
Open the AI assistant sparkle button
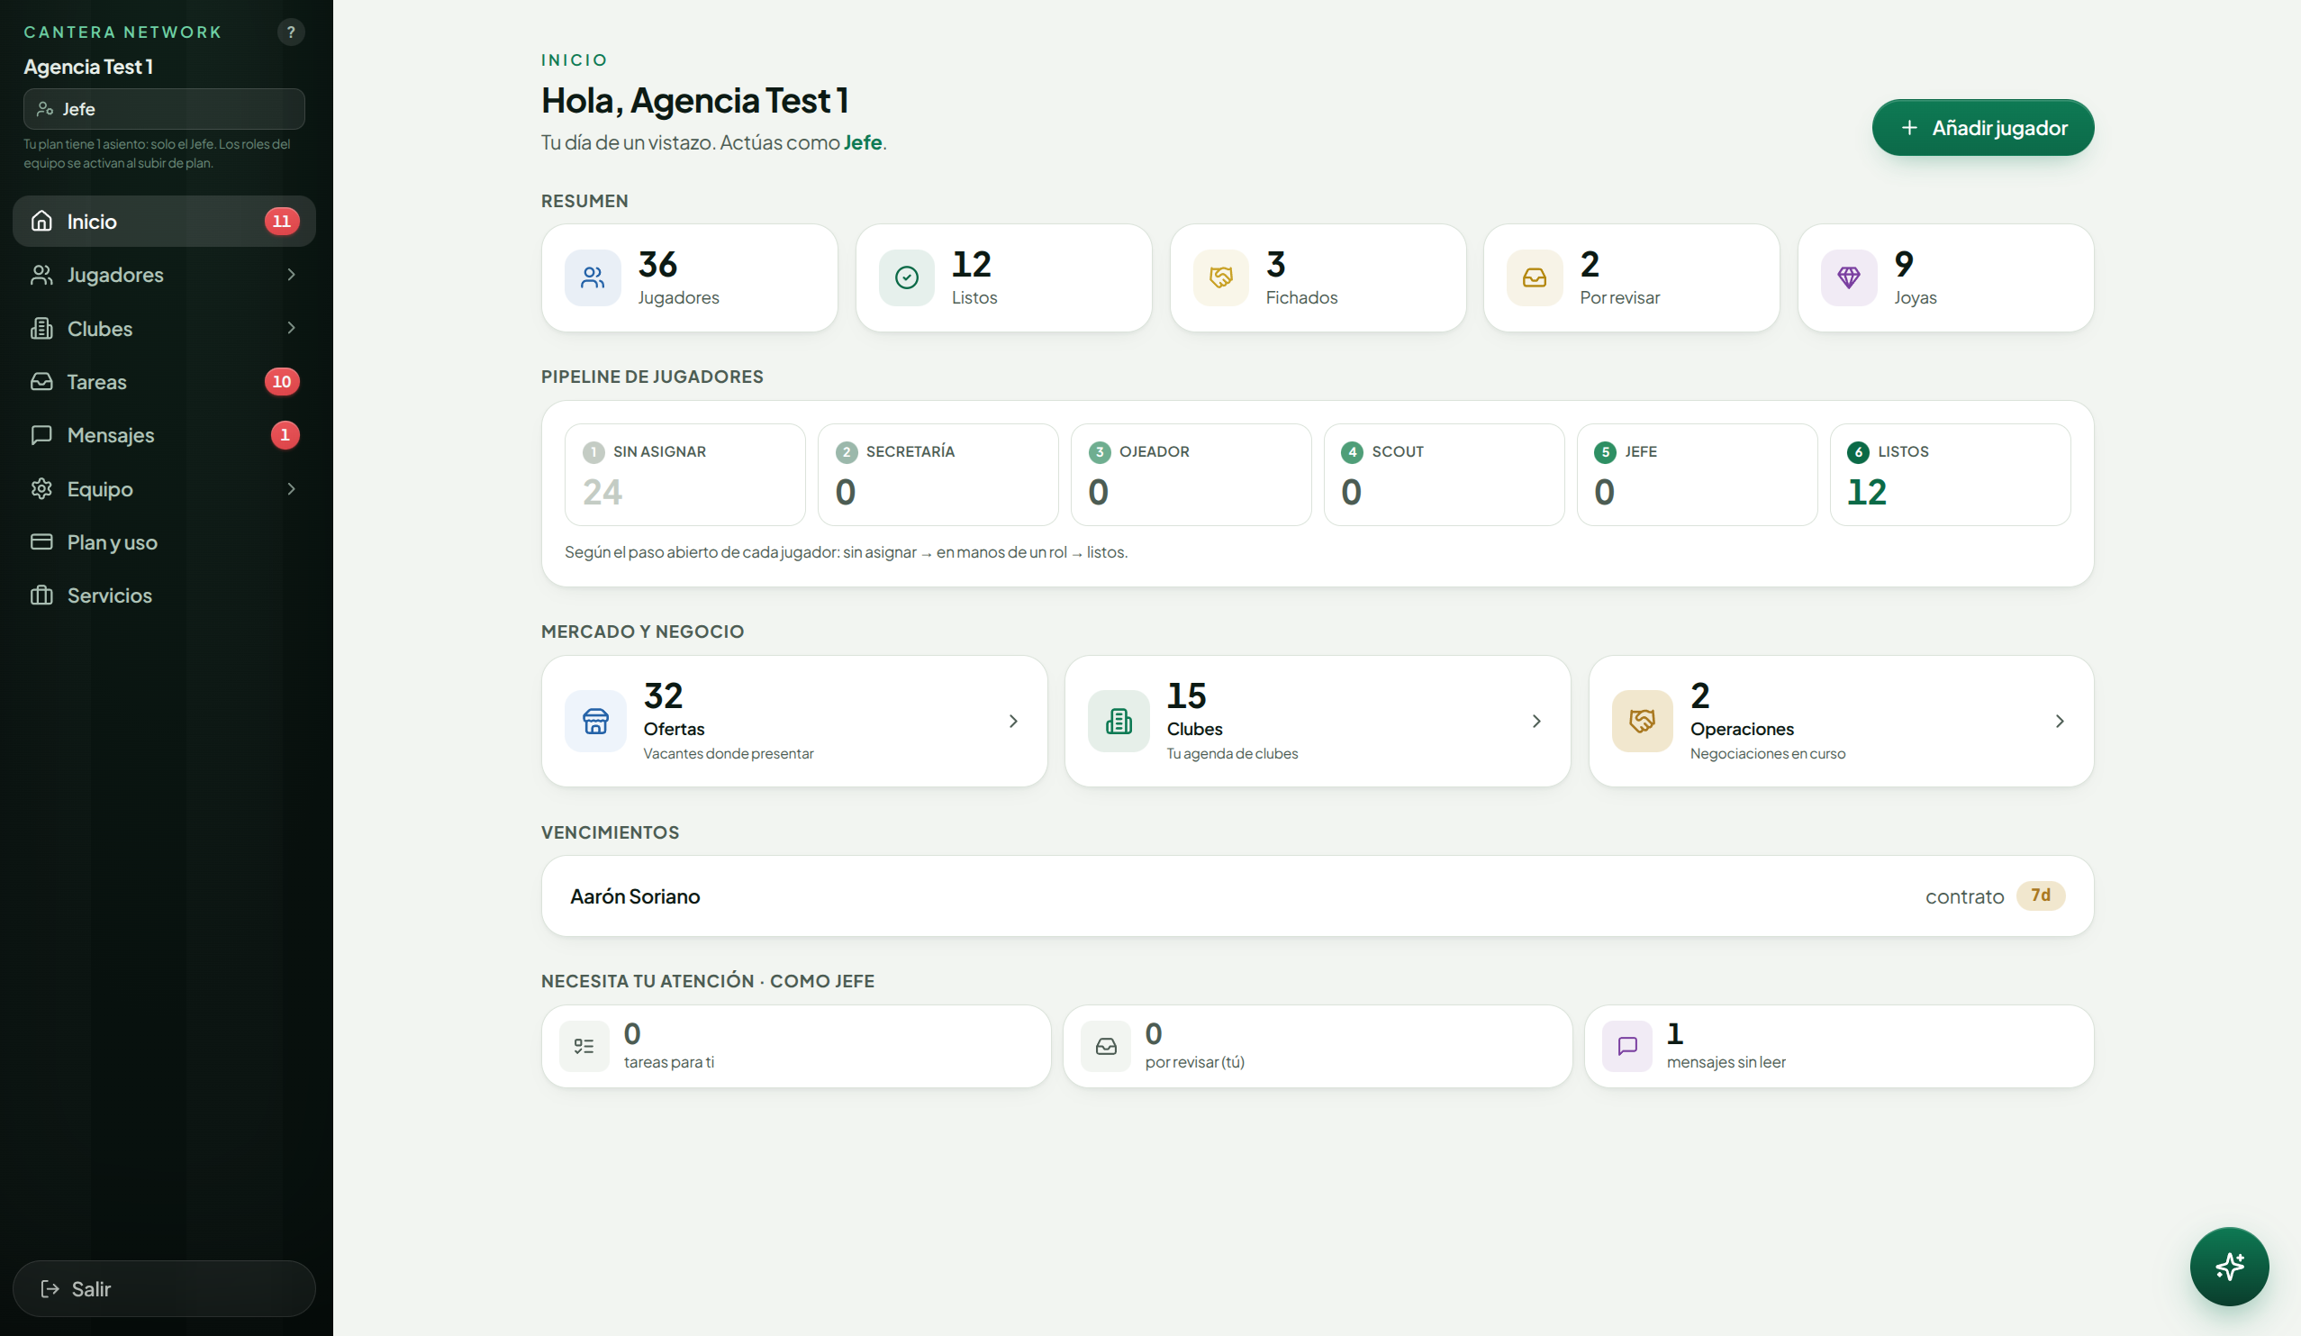tap(2229, 1266)
